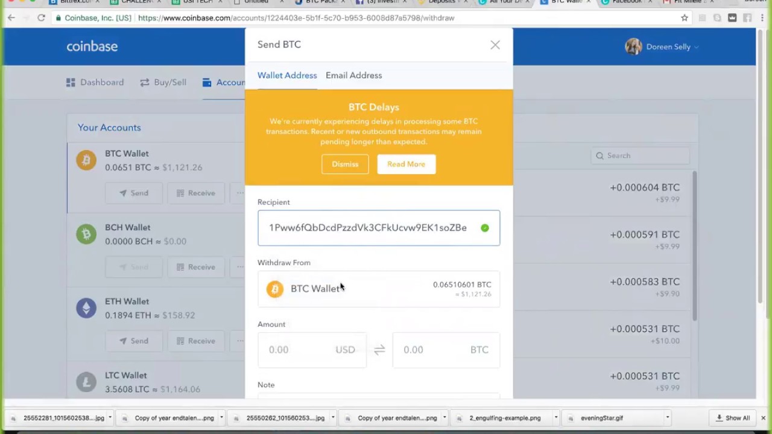Click the Coinbase logo
This screenshot has width=772, height=434.
point(92,46)
